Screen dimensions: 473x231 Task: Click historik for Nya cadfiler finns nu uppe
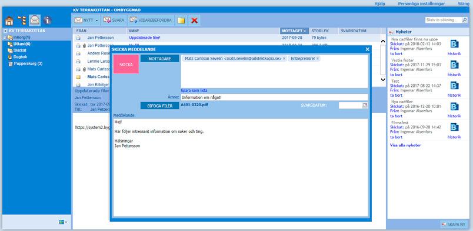click(454, 53)
